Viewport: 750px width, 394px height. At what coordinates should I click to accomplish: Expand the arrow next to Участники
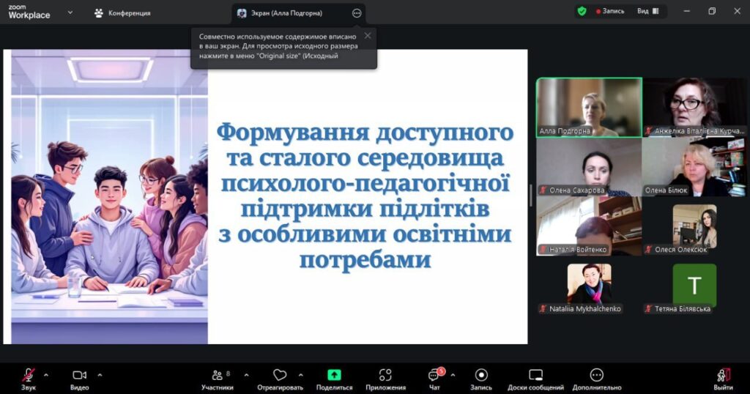coord(246,375)
